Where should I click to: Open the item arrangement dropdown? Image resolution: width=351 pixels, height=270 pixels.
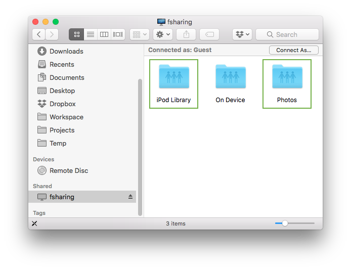click(x=140, y=34)
